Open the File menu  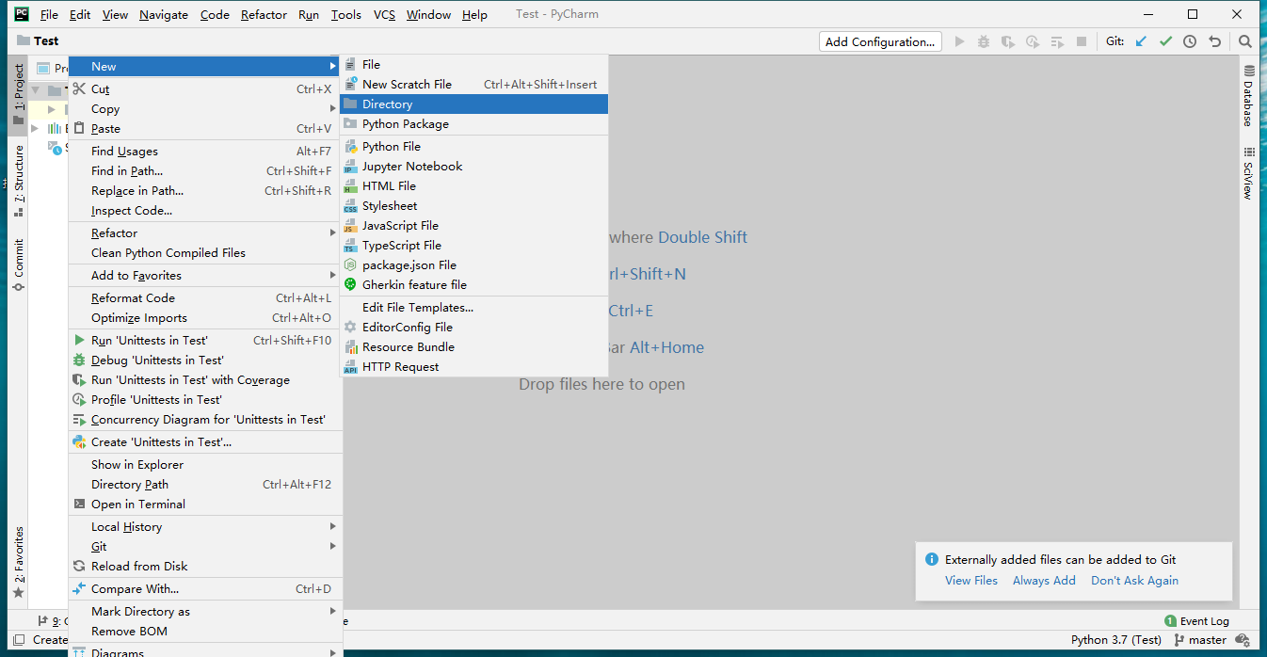tap(49, 15)
